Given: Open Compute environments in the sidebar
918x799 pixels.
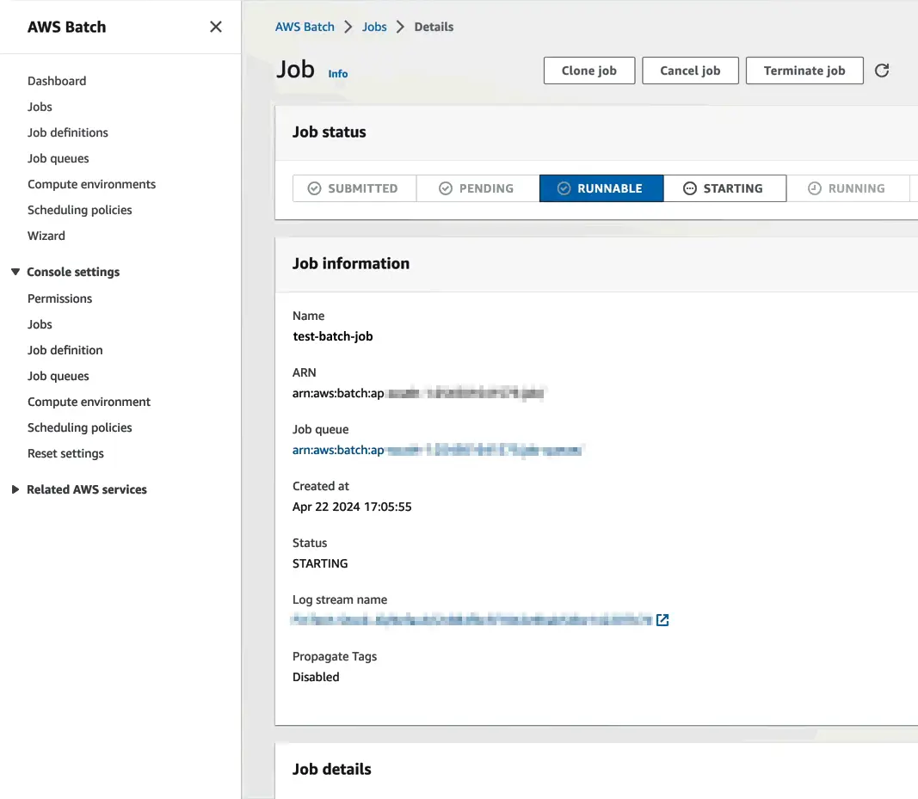Looking at the screenshot, I should click(92, 184).
